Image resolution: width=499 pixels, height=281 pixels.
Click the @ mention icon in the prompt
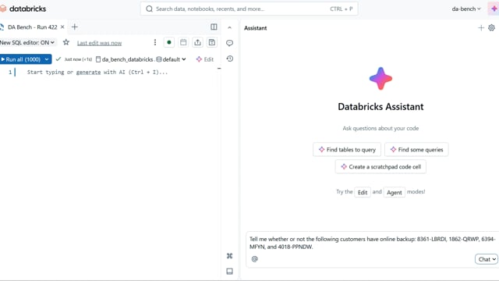coord(255,259)
